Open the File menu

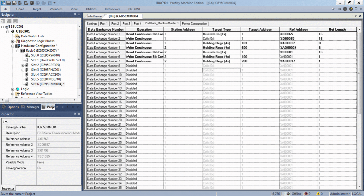pos(5,9)
